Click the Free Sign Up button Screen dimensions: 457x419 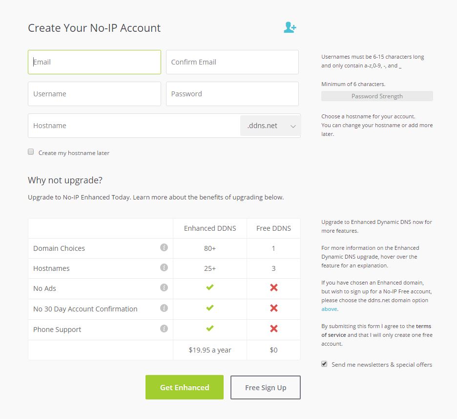(265, 387)
